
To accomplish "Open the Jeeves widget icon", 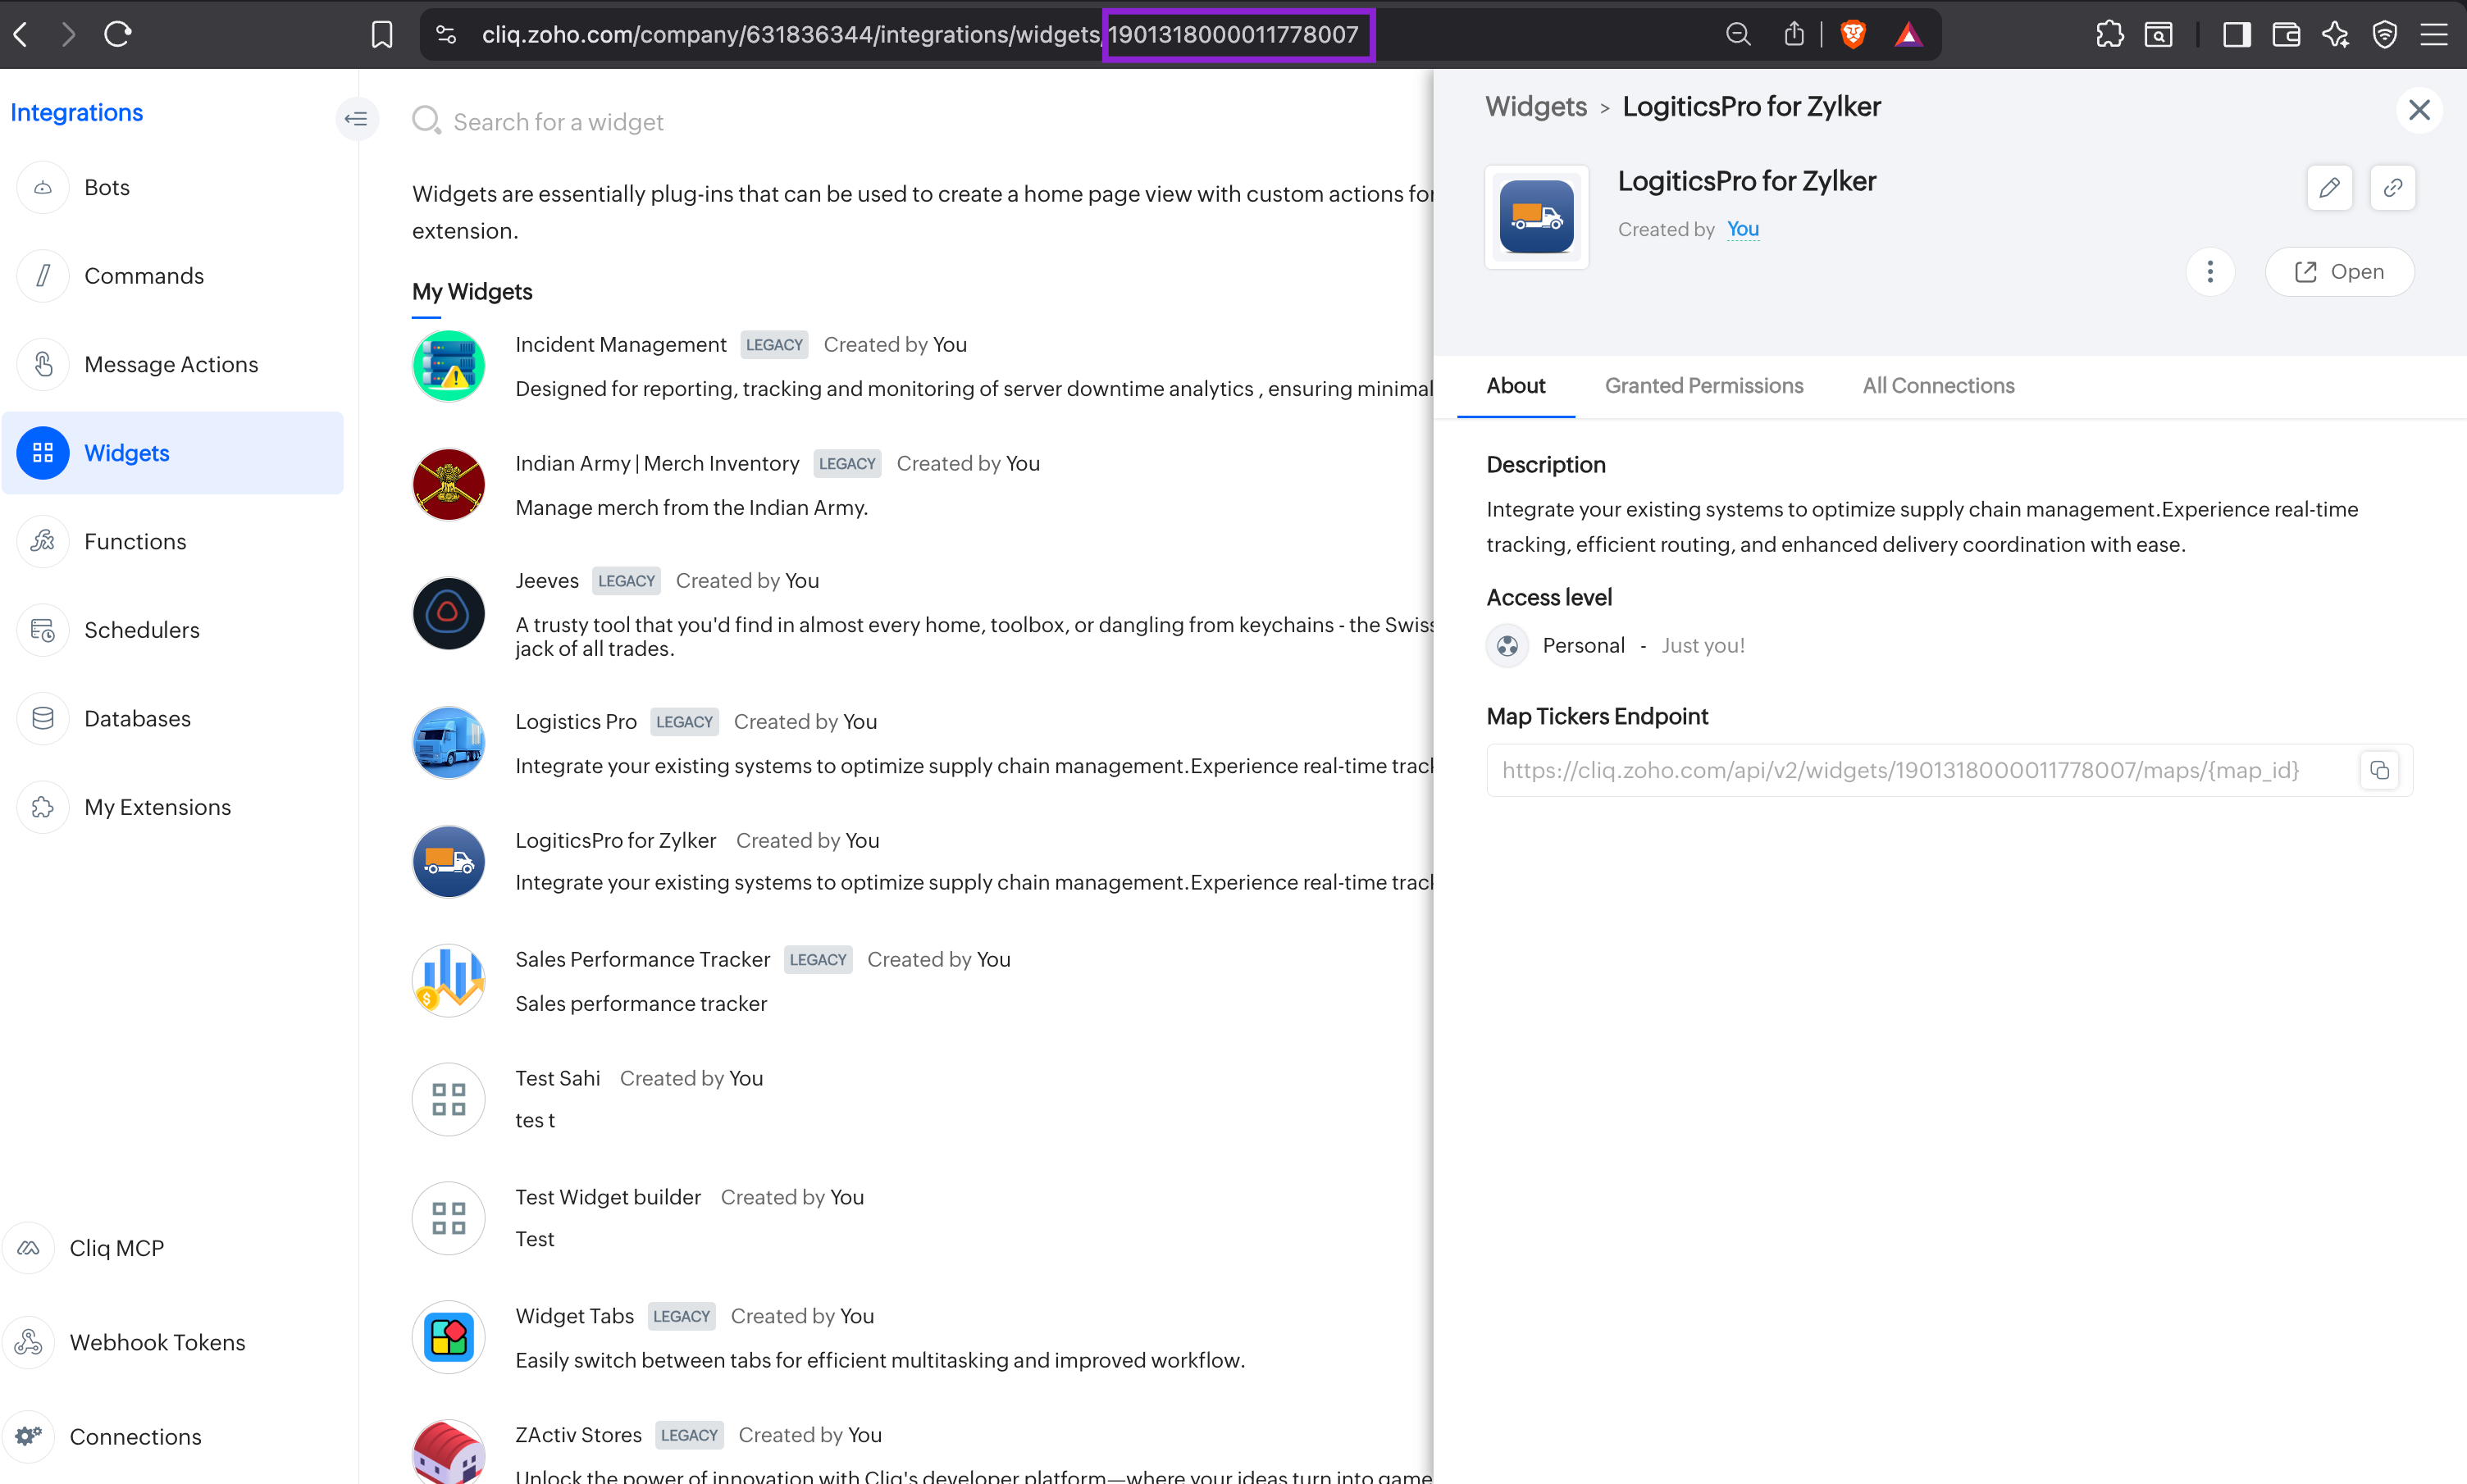I will (449, 613).
